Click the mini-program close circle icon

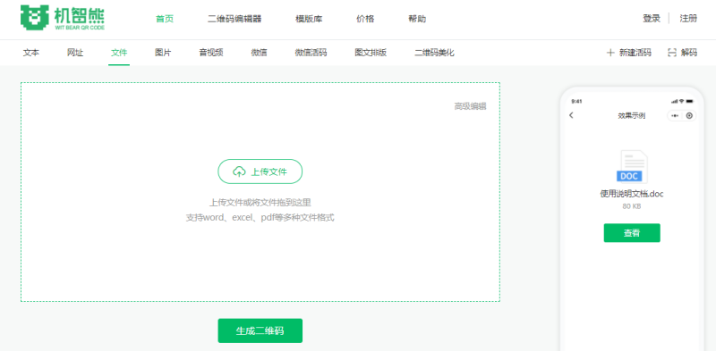pos(689,116)
